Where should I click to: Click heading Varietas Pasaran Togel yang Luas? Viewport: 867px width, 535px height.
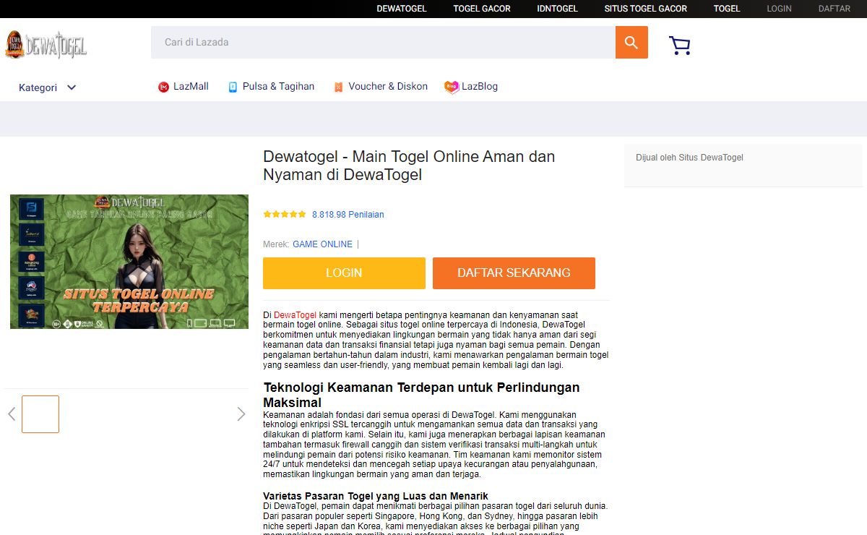[x=376, y=496]
